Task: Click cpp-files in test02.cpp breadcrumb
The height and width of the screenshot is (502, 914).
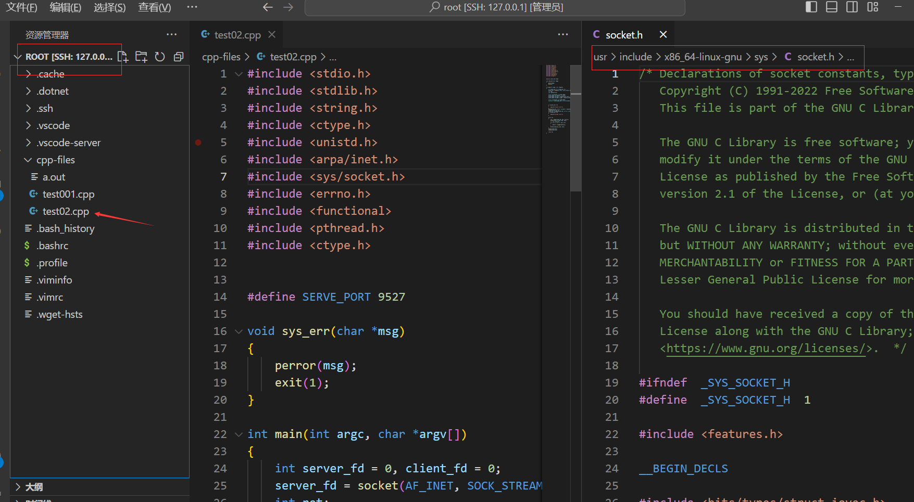Action: coord(221,57)
